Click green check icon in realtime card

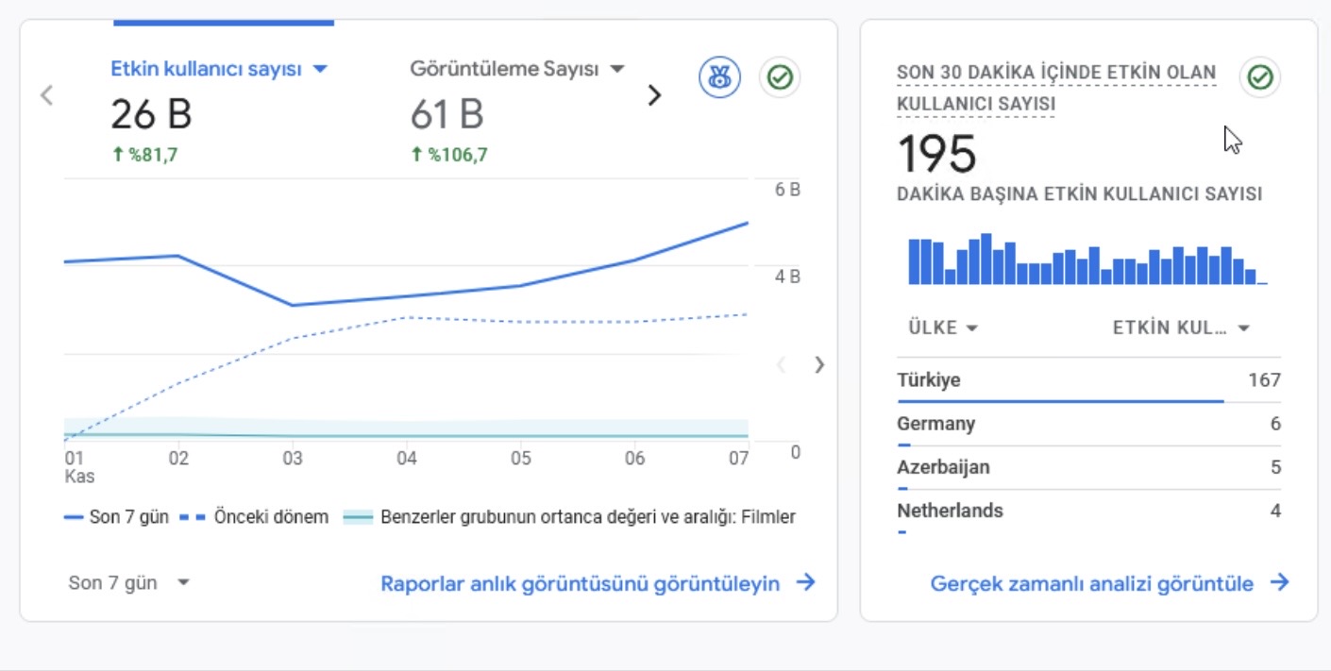[x=1259, y=77]
